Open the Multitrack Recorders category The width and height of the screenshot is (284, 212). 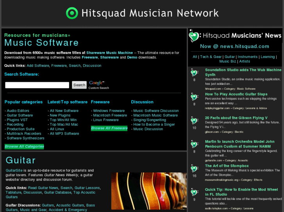pos(24,134)
